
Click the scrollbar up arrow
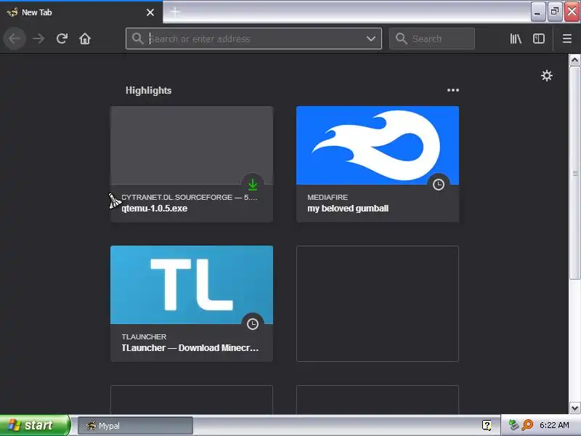tap(574, 60)
